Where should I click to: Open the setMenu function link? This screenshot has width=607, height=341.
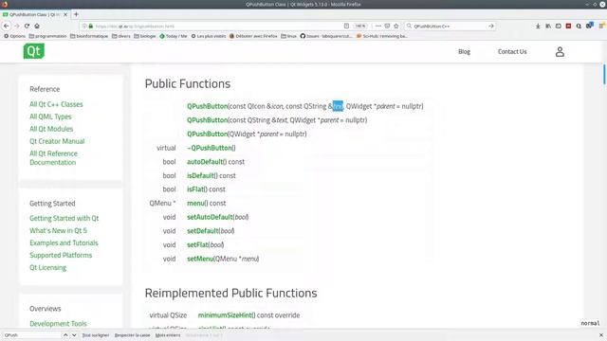(x=200, y=259)
